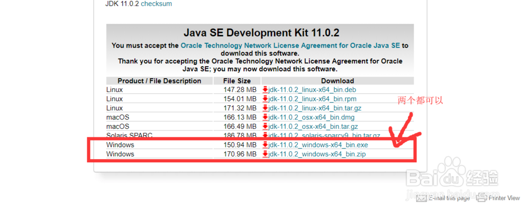Viewport: 529px width, 213px height.
Task: Click the Download column header
Action: (x=338, y=81)
